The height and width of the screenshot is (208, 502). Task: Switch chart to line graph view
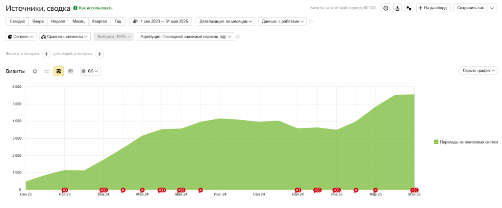pyautogui.click(x=47, y=71)
